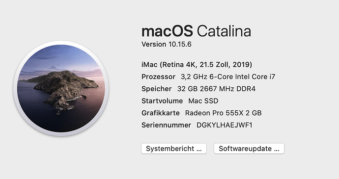This screenshot has width=339, height=179.
Task: Click the Startvolume label
Action: coord(162,101)
